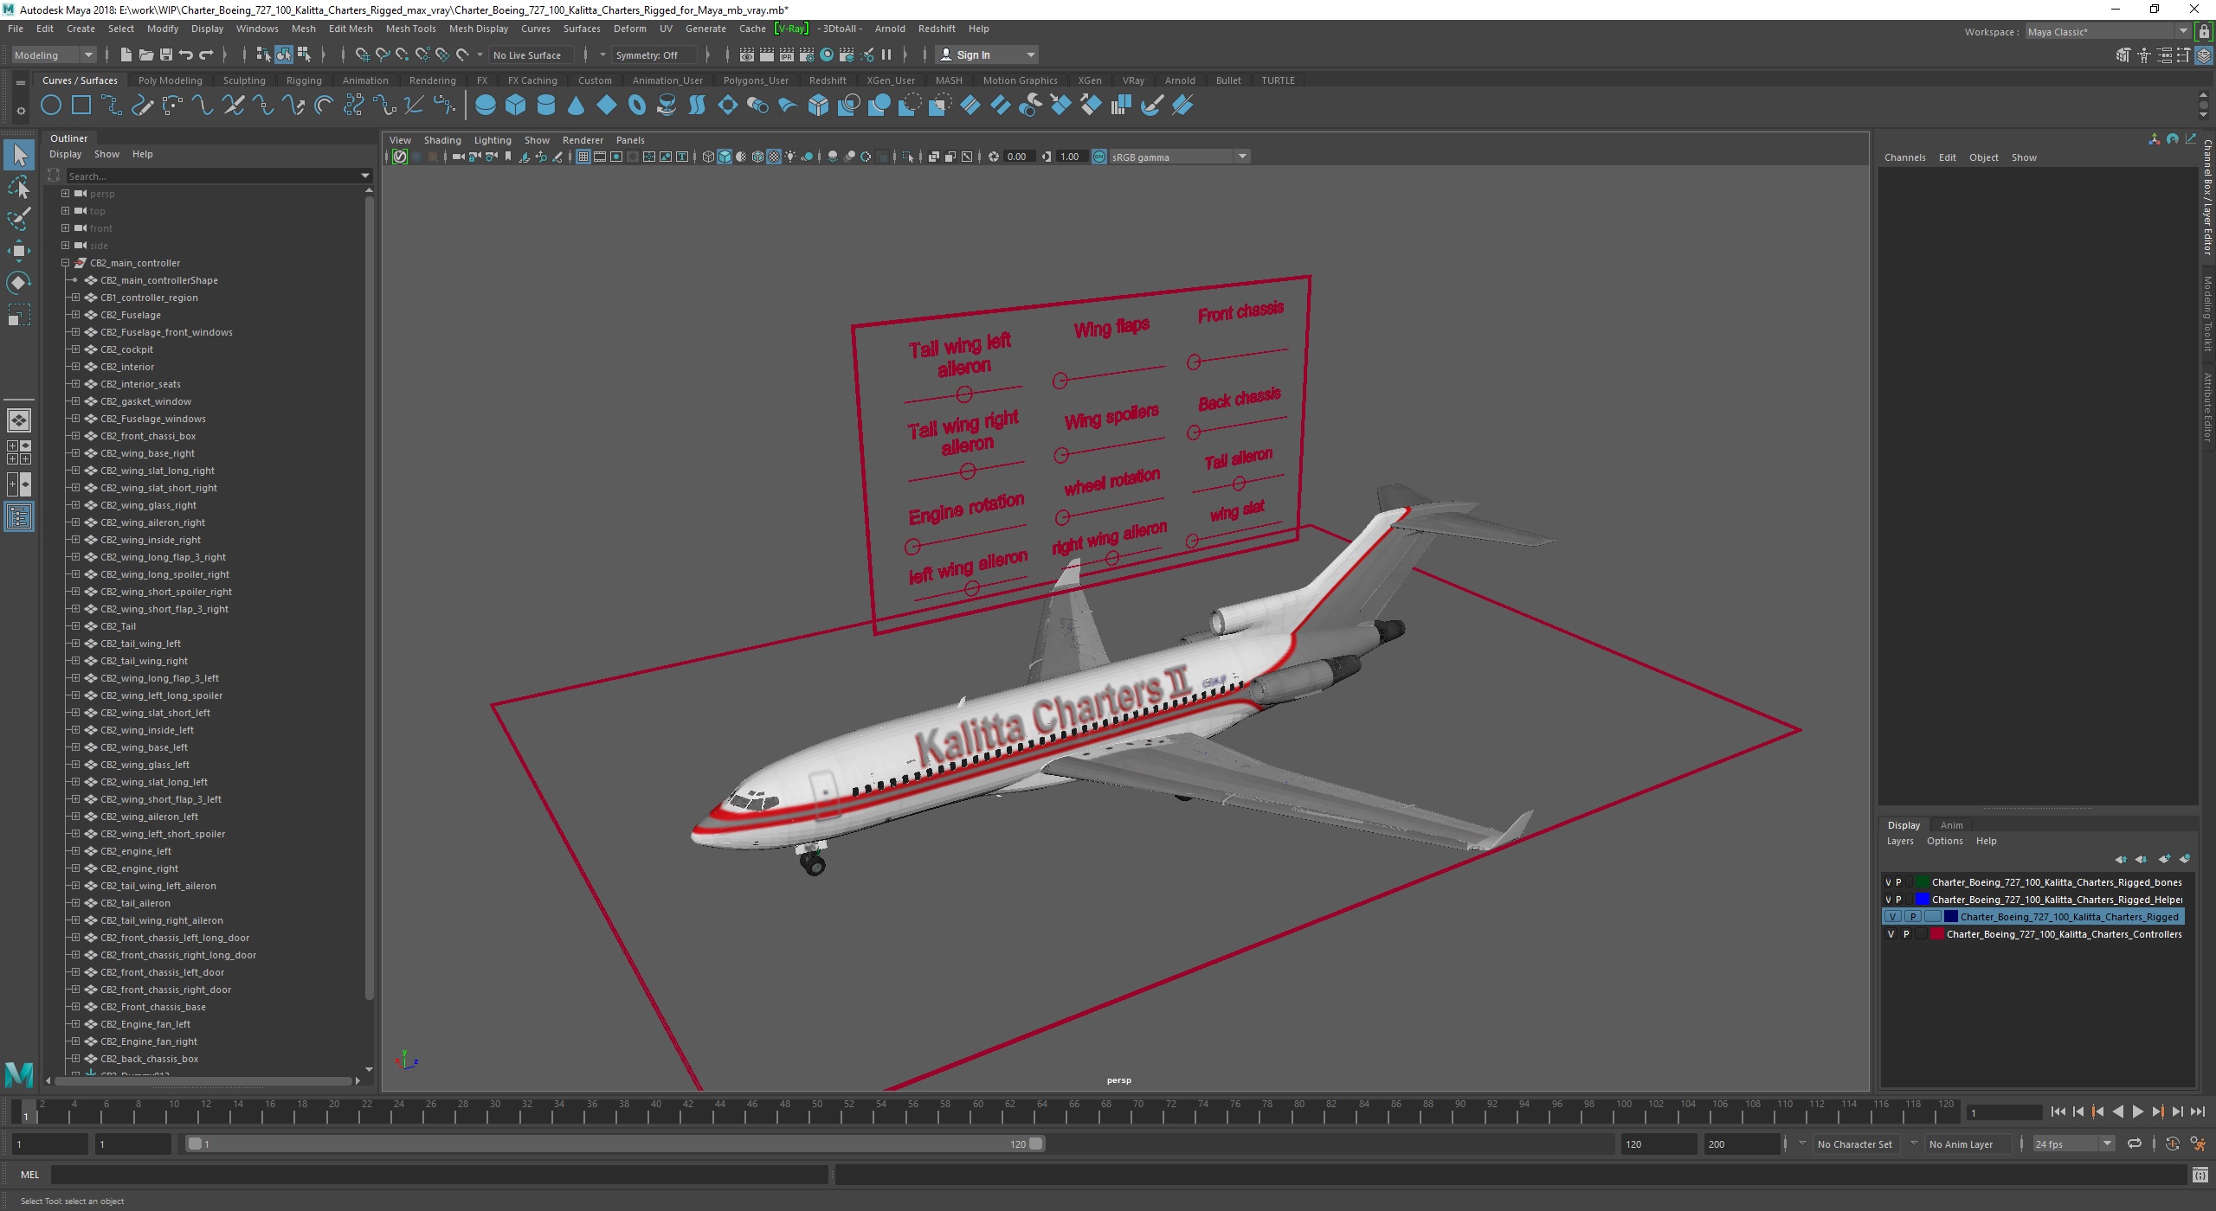The width and height of the screenshot is (2216, 1211).
Task: Open the 24 fps dropdown
Action: click(x=2073, y=1144)
